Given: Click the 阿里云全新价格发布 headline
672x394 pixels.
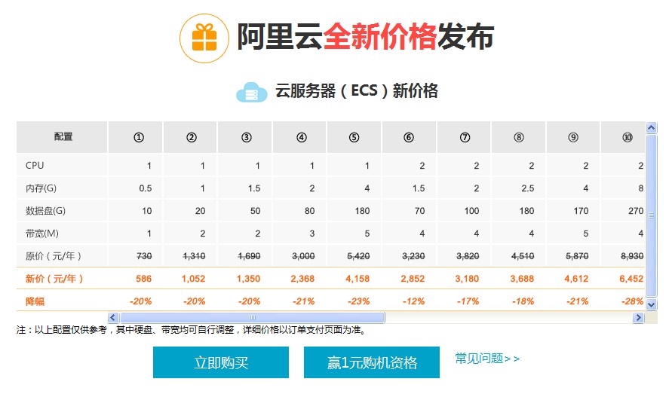Looking at the screenshot, I should coord(366,36).
